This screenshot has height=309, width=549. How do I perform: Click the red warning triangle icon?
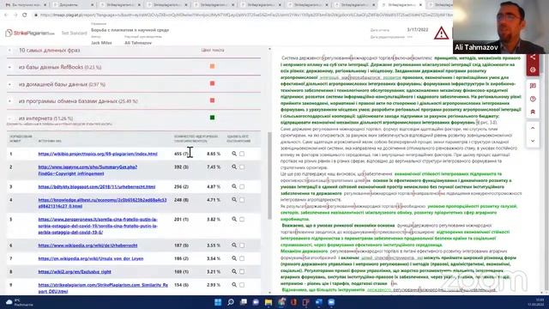point(441,33)
